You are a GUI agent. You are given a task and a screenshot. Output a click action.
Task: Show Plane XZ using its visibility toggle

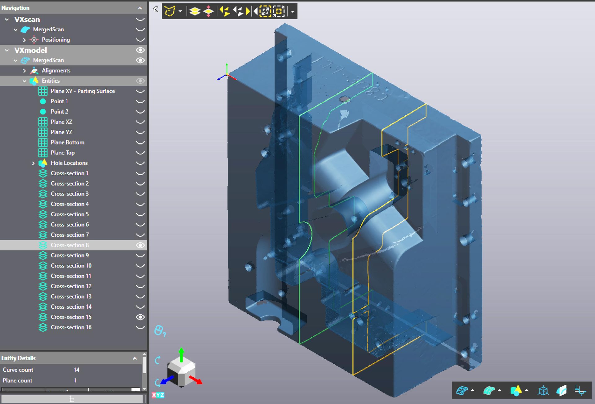click(x=140, y=122)
